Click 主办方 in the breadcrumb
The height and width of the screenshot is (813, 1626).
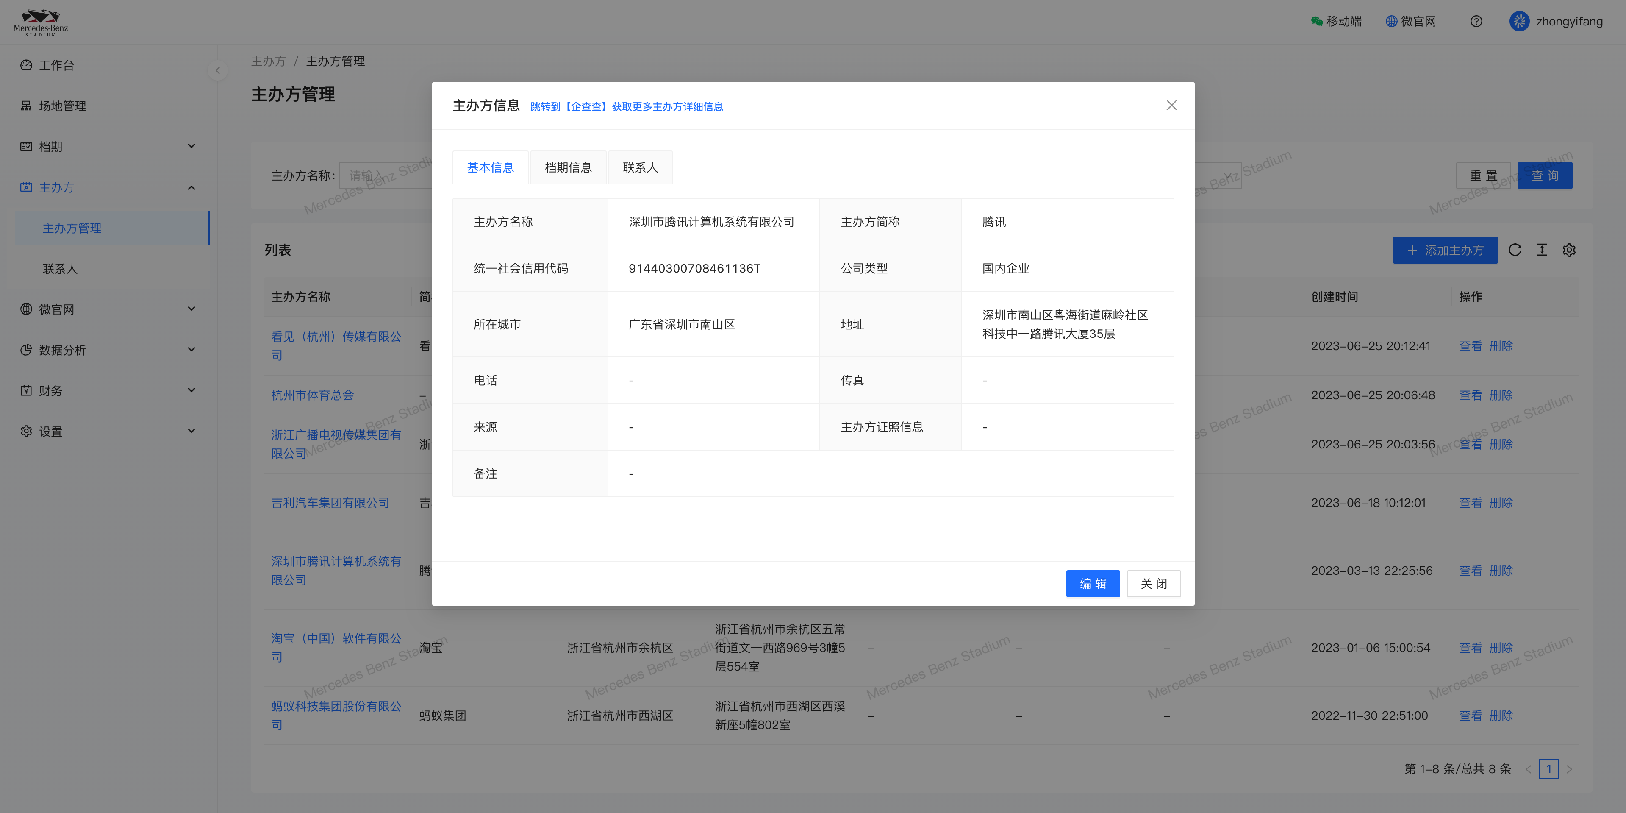tap(268, 61)
